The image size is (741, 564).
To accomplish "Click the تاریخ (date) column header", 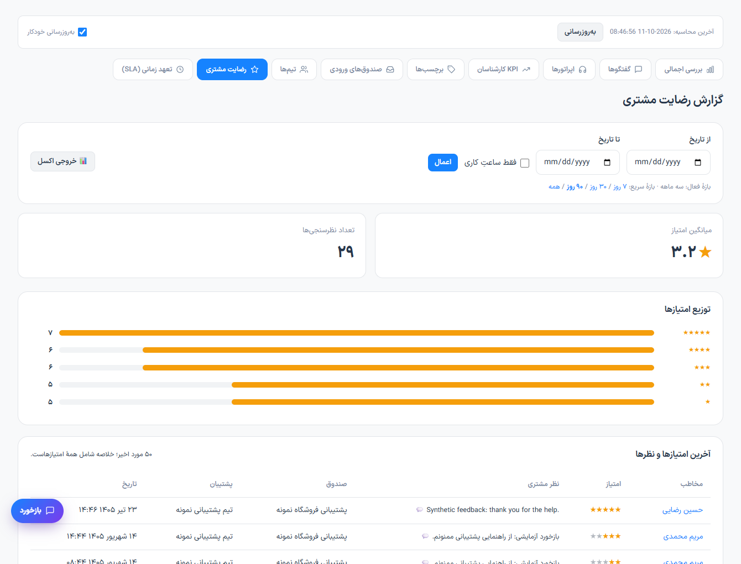I will [x=129, y=484].
